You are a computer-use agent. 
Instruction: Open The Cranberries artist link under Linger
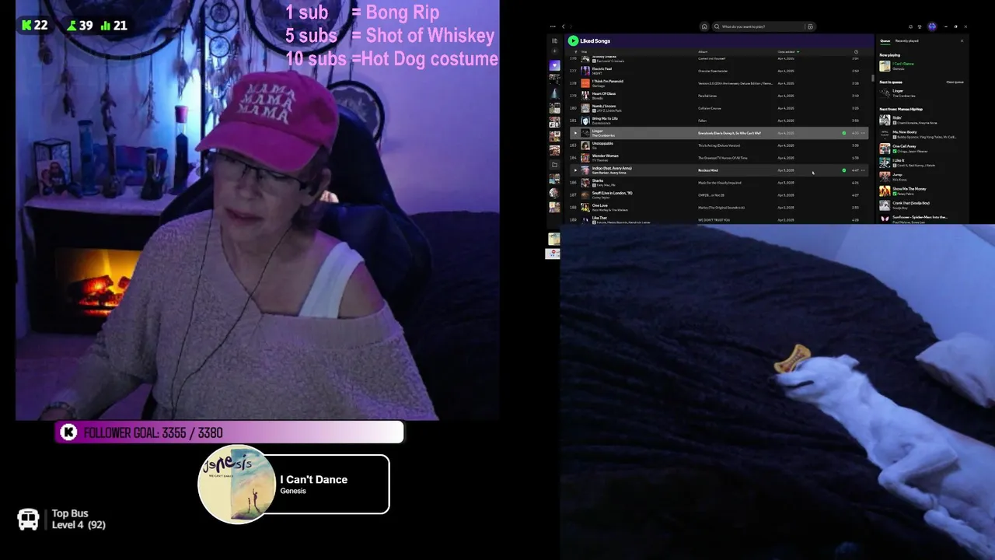click(x=603, y=135)
